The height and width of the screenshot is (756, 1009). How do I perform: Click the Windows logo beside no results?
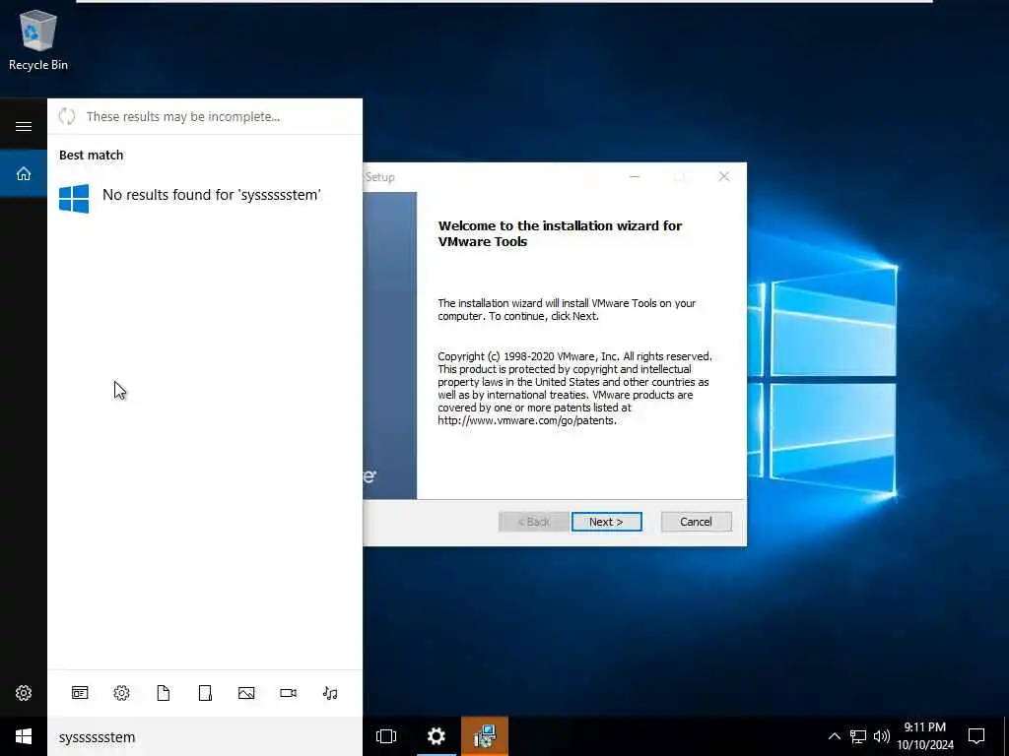pos(74,199)
